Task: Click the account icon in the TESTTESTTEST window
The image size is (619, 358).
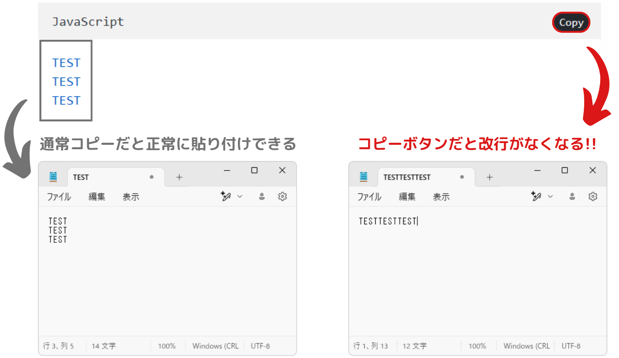Action: (x=572, y=196)
